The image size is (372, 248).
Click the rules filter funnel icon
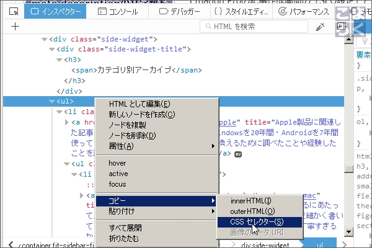click(365, 42)
